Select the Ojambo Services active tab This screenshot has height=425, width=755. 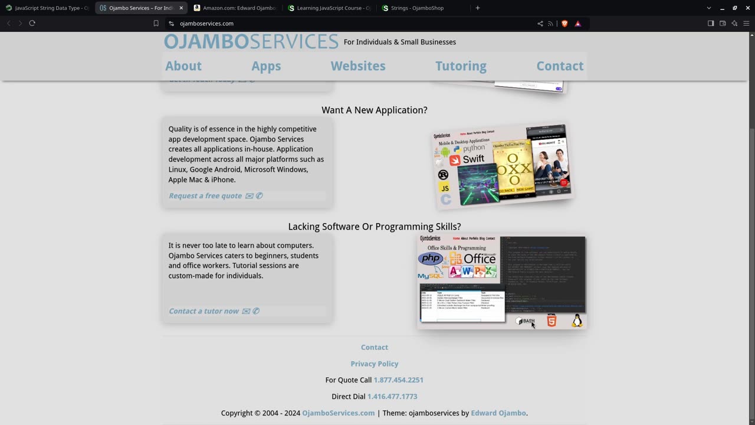coord(142,8)
